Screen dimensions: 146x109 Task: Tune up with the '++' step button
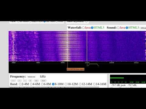tap(36, 81)
